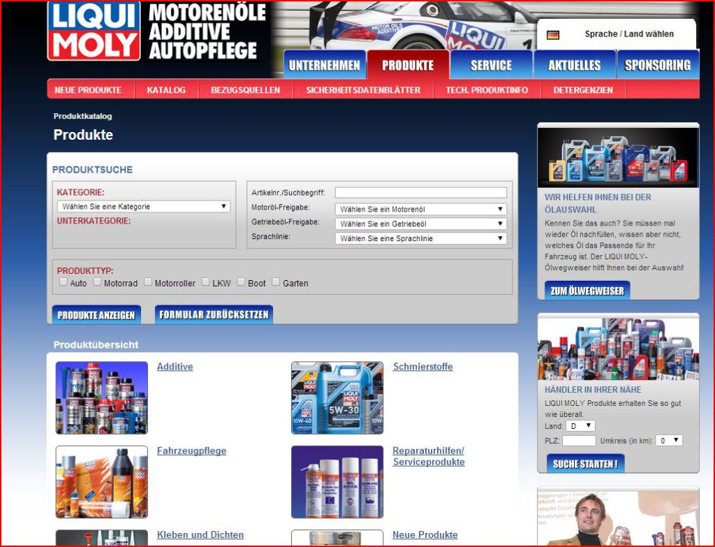This screenshot has width=715, height=547.
Task: Select NEUE PRODUKTE in red submenu
Action: [88, 90]
